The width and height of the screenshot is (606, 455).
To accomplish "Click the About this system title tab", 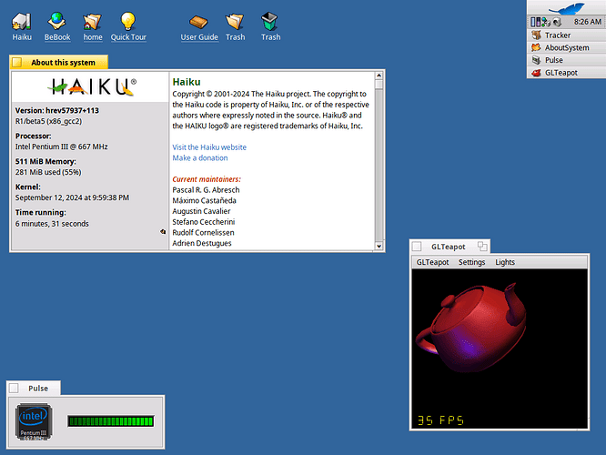I will click(59, 62).
